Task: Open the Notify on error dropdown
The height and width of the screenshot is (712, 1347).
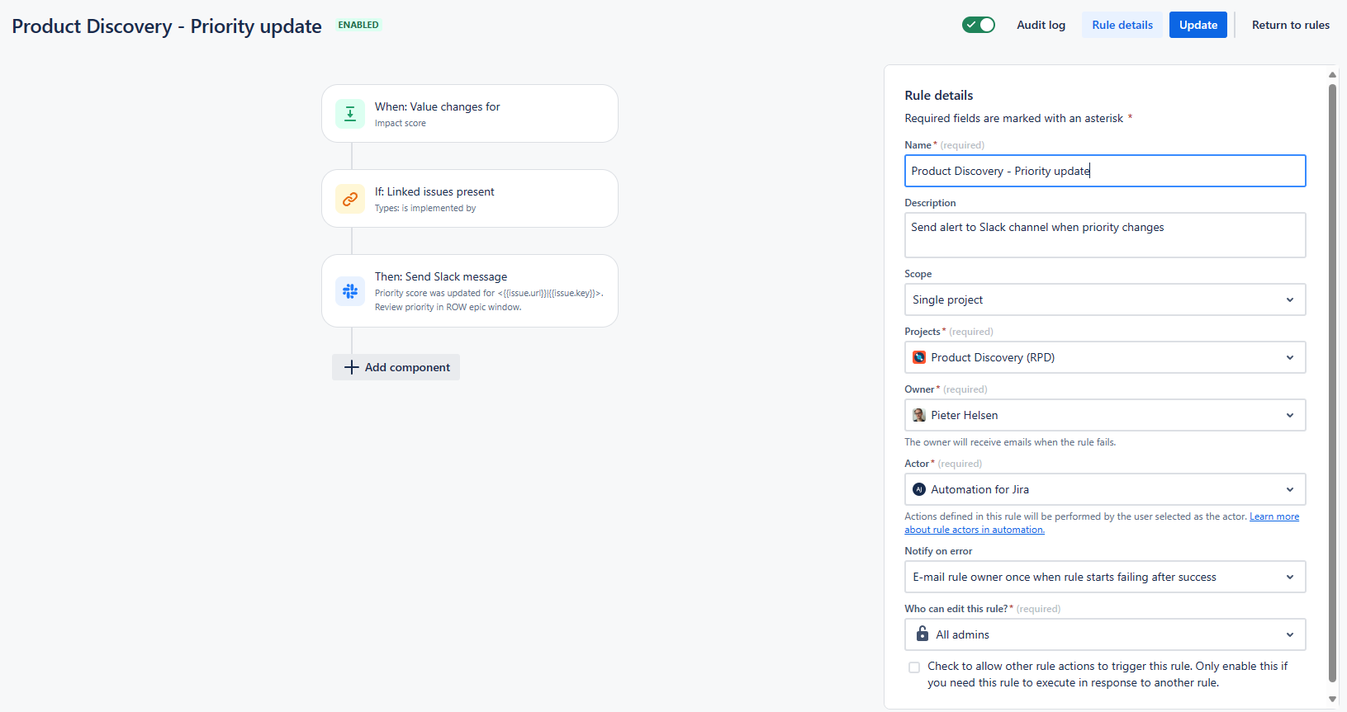Action: tap(1105, 577)
